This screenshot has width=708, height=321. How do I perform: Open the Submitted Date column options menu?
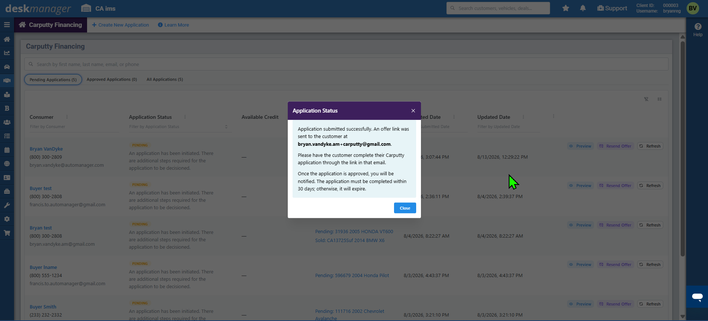[454, 117]
